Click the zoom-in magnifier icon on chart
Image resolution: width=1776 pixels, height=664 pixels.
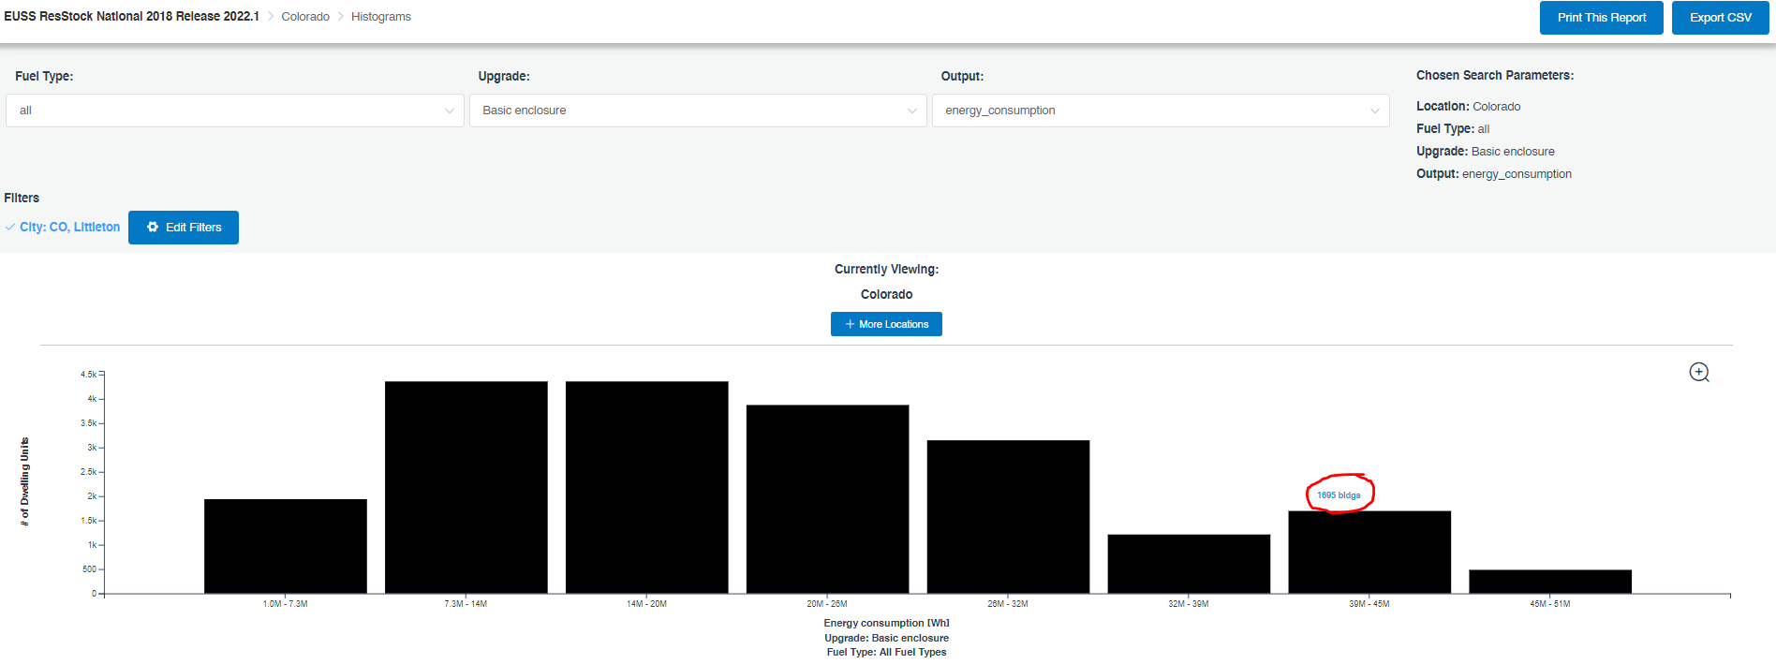(1698, 373)
